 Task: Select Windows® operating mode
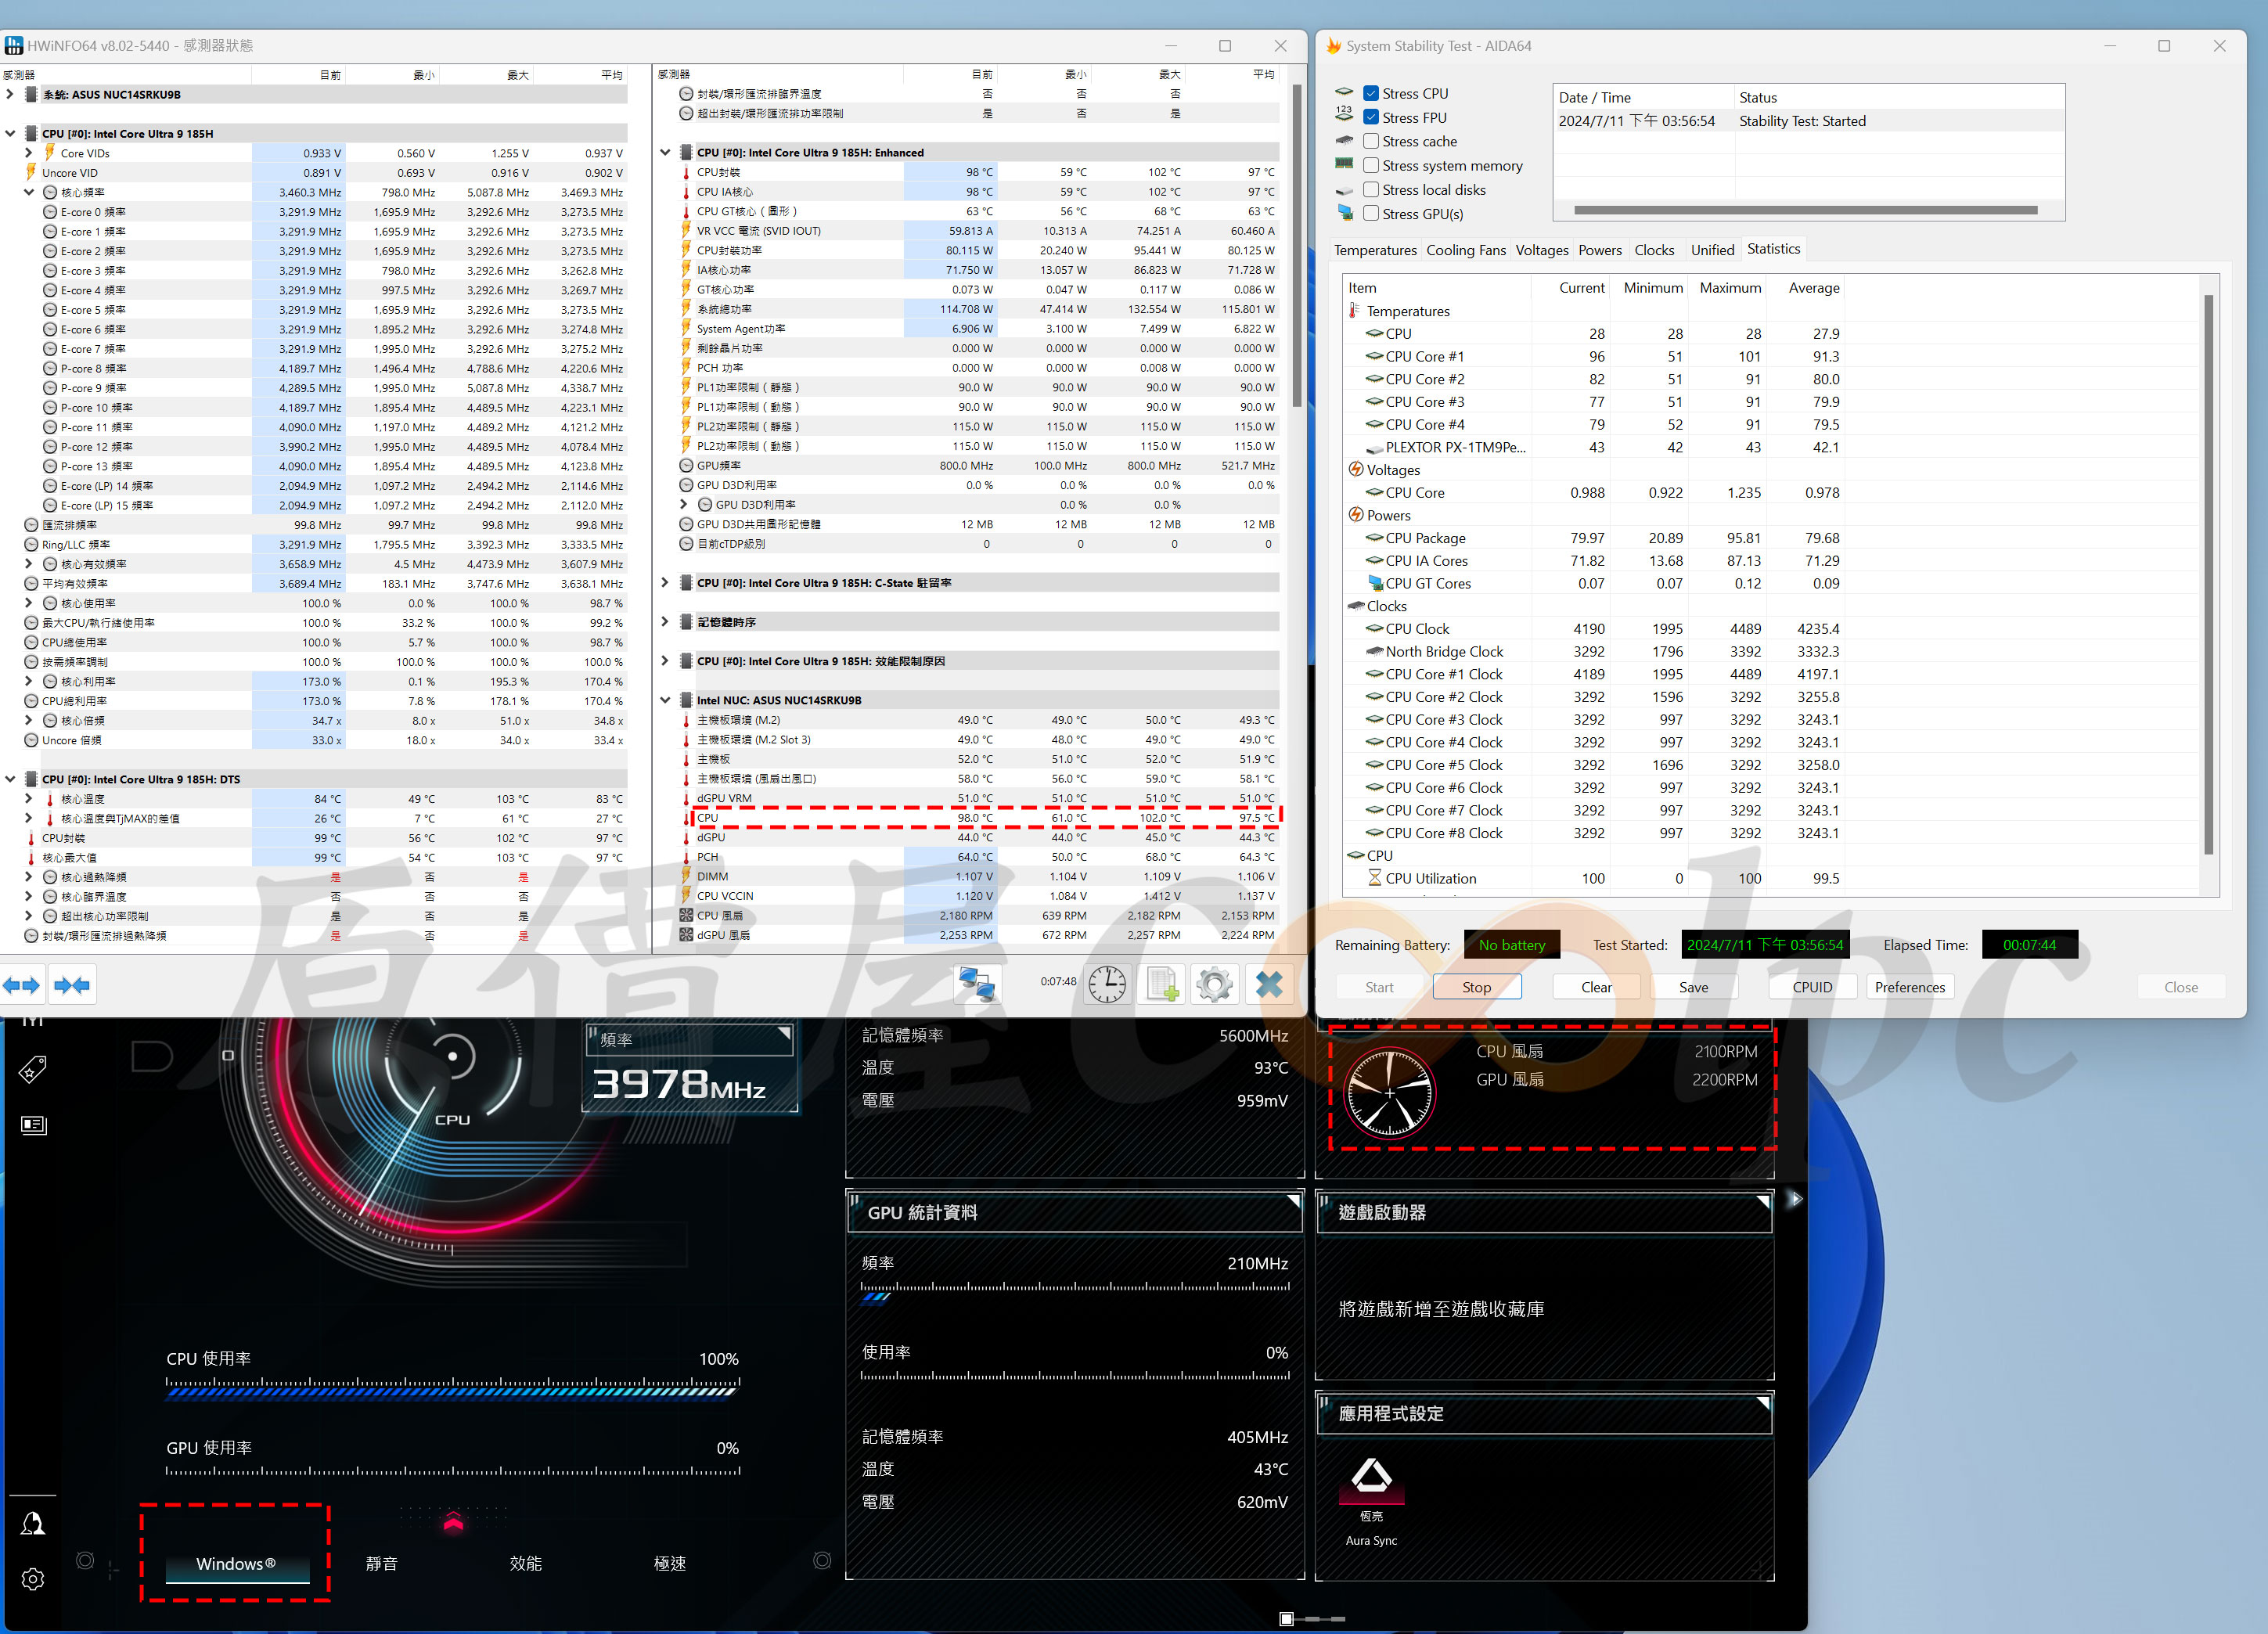tap(236, 1563)
